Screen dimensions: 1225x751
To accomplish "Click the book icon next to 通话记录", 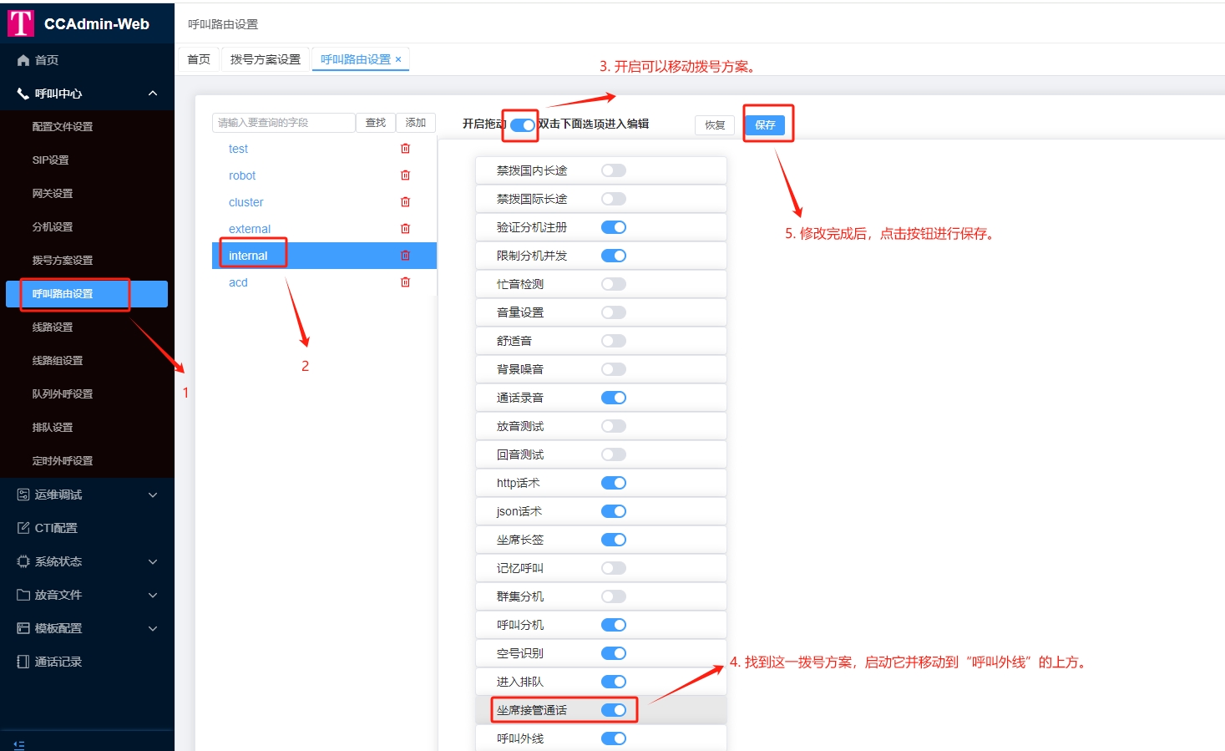I will pos(22,661).
